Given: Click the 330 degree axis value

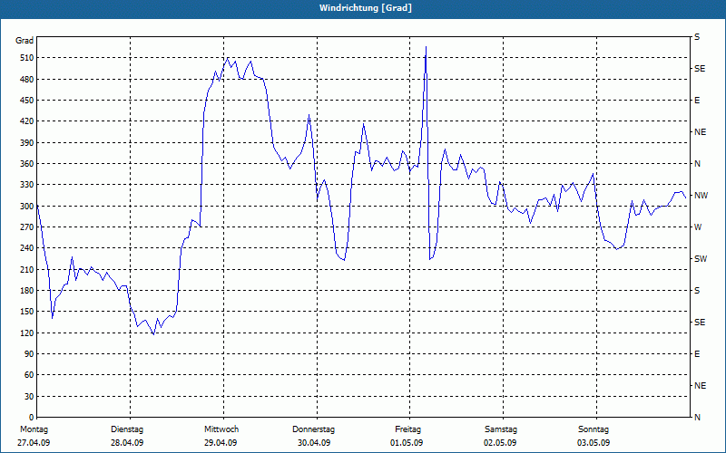Looking at the screenshot, I should pyautogui.click(x=27, y=185).
